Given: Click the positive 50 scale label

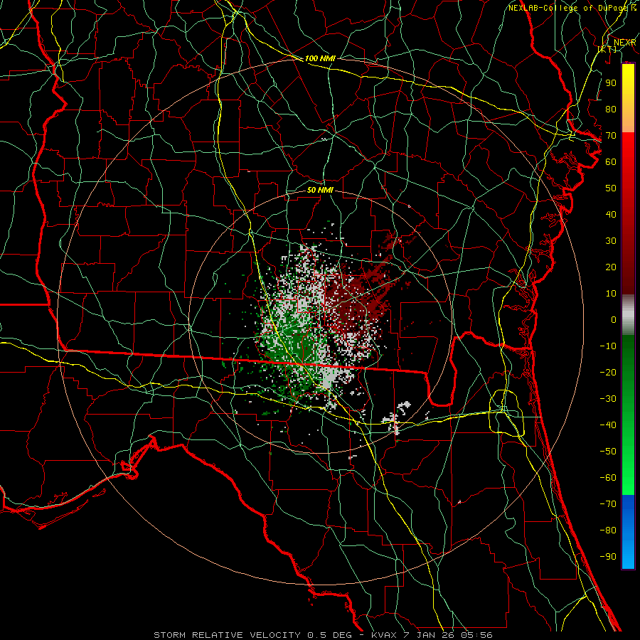Looking at the screenshot, I should [x=611, y=188].
